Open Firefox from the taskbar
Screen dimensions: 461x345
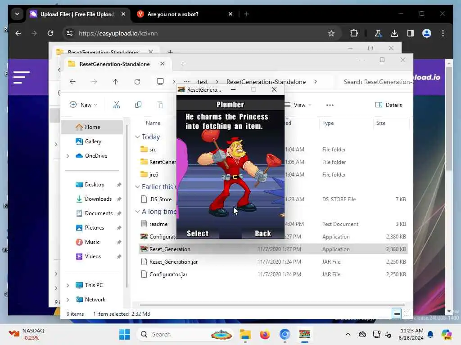click(265, 334)
